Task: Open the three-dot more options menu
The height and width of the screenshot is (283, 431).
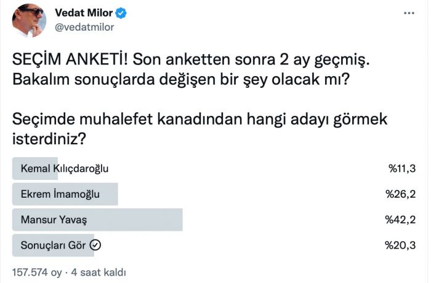Action: (x=409, y=12)
